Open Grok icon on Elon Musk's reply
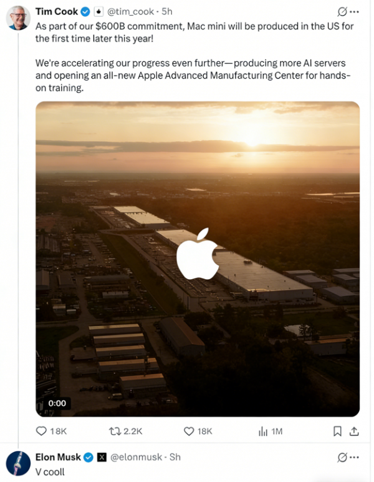The width and height of the screenshot is (374, 482). point(342,458)
